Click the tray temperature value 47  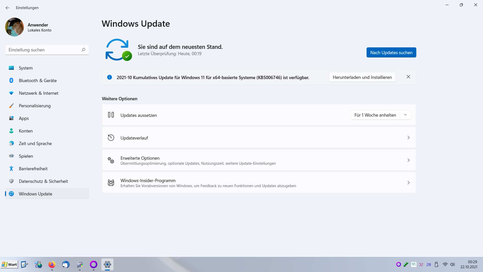point(414,264)
